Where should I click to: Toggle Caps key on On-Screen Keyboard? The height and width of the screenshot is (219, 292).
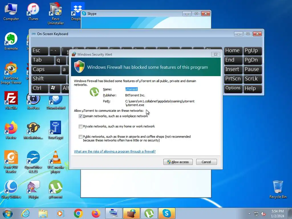46,70
